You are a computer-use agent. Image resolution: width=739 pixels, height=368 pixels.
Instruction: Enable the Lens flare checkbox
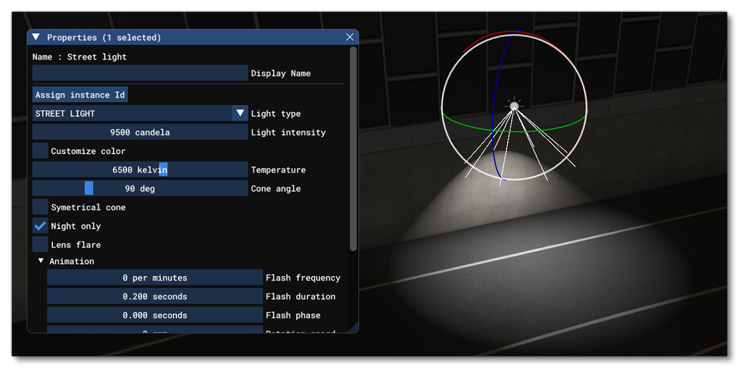point(41,245)
